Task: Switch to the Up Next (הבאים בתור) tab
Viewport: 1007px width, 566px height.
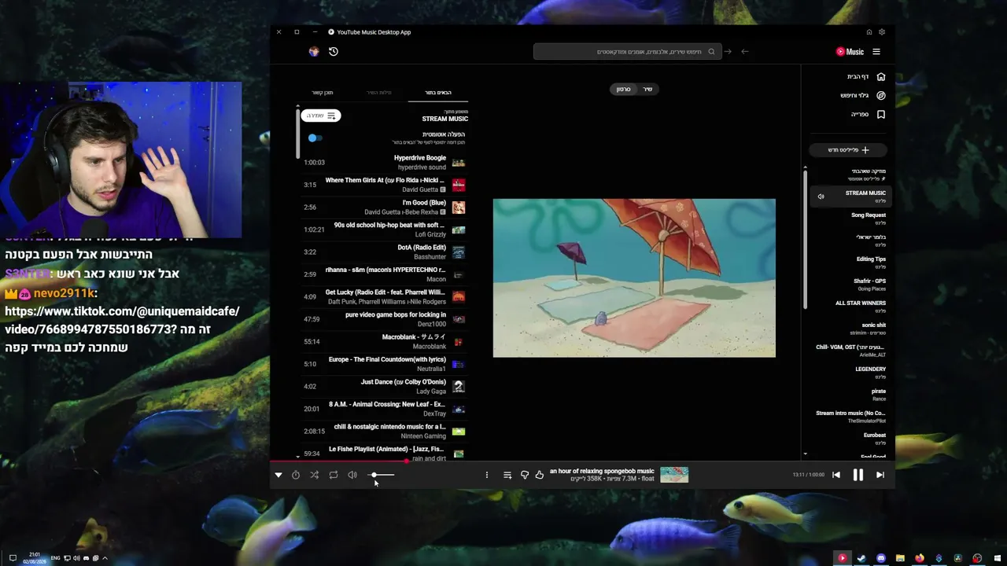Action: click(438, 93)
